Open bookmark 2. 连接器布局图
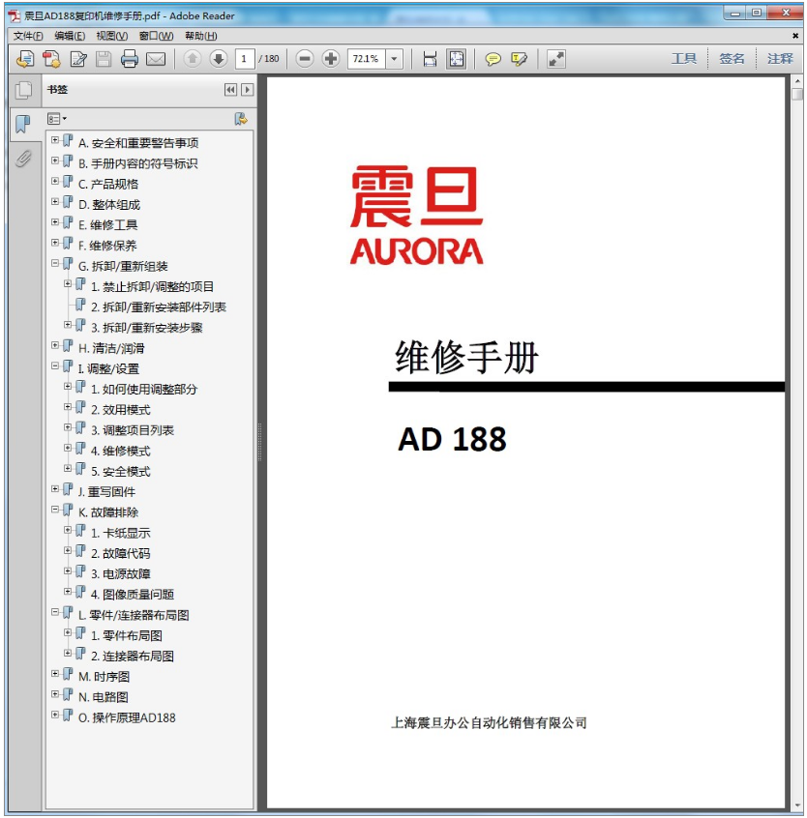Viewport: 807px width, 818px height. tap(132, 657)
